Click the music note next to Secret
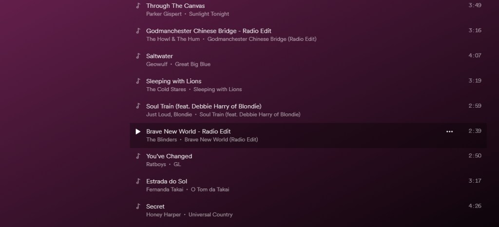This screenshot has width=499, height=227. click(x=138, y=207)
